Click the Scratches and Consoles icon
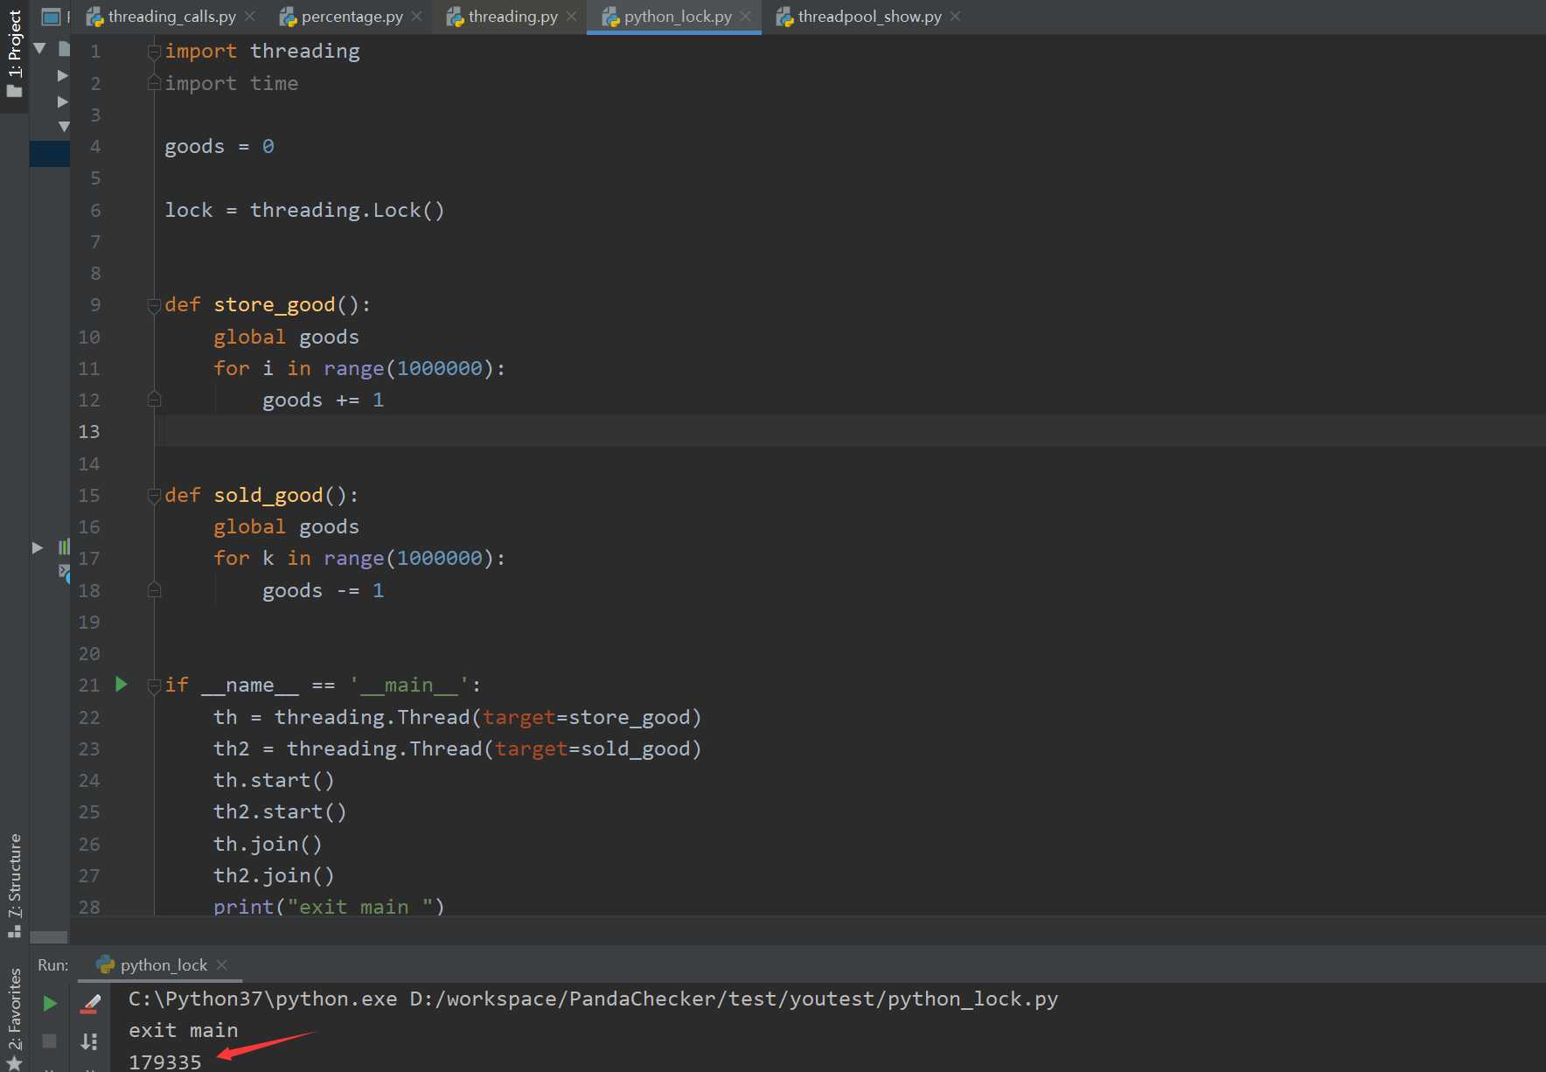Viewport: 1546px width, 1072px height. [64, 572]
